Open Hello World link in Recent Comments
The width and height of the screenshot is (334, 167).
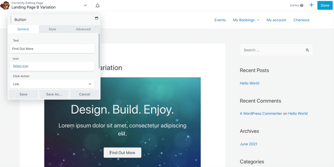[298, 114]
